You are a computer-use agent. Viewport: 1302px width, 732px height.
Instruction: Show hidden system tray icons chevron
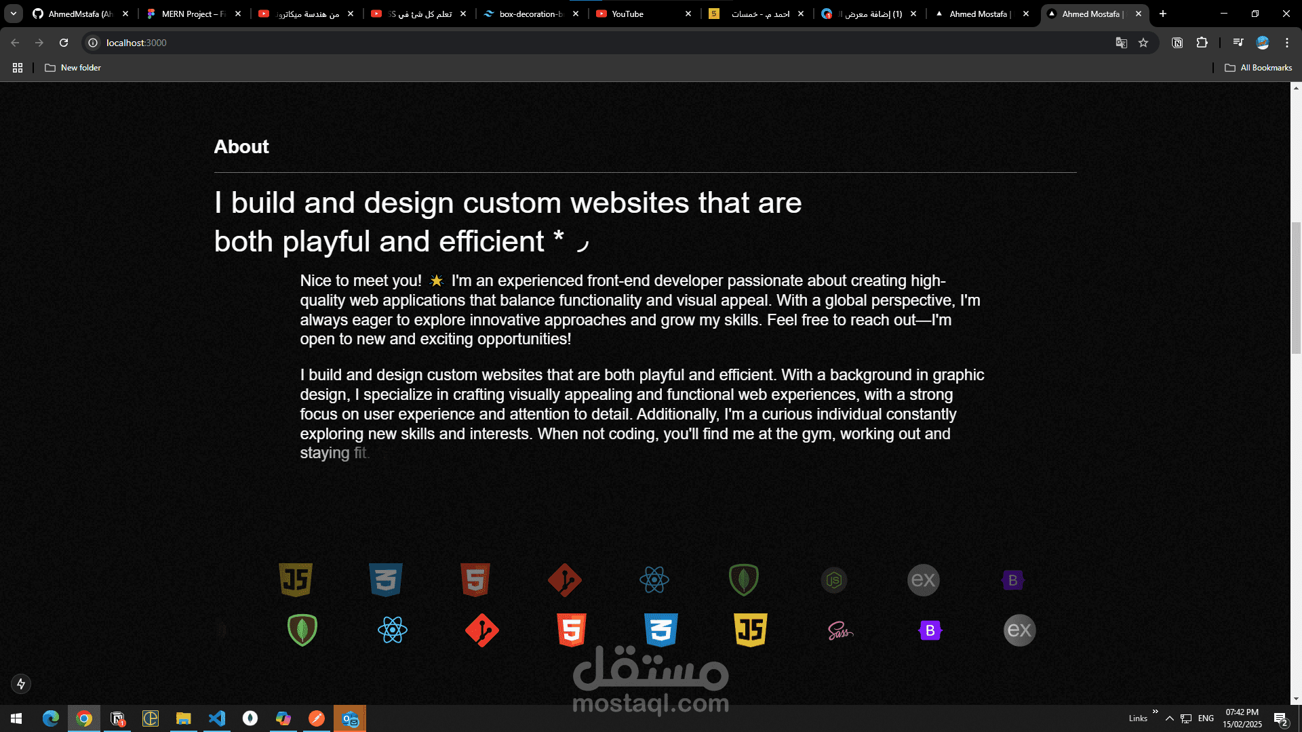(1169, 718)
